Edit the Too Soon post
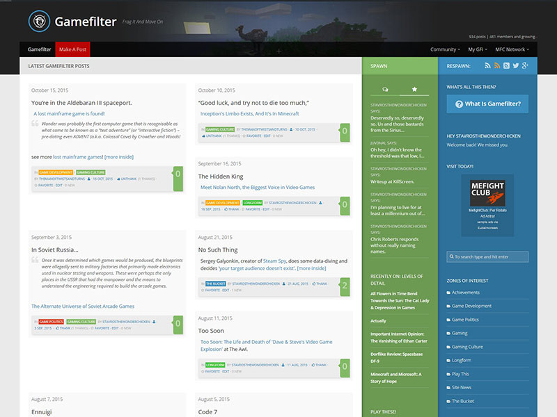The width and height of the screenshot is (557, 417). pos(226,371)
